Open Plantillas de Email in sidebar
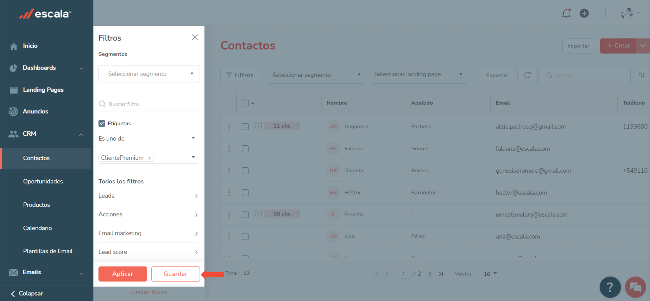The width and height of the screenshot is (650, 301). click(48, 251)
